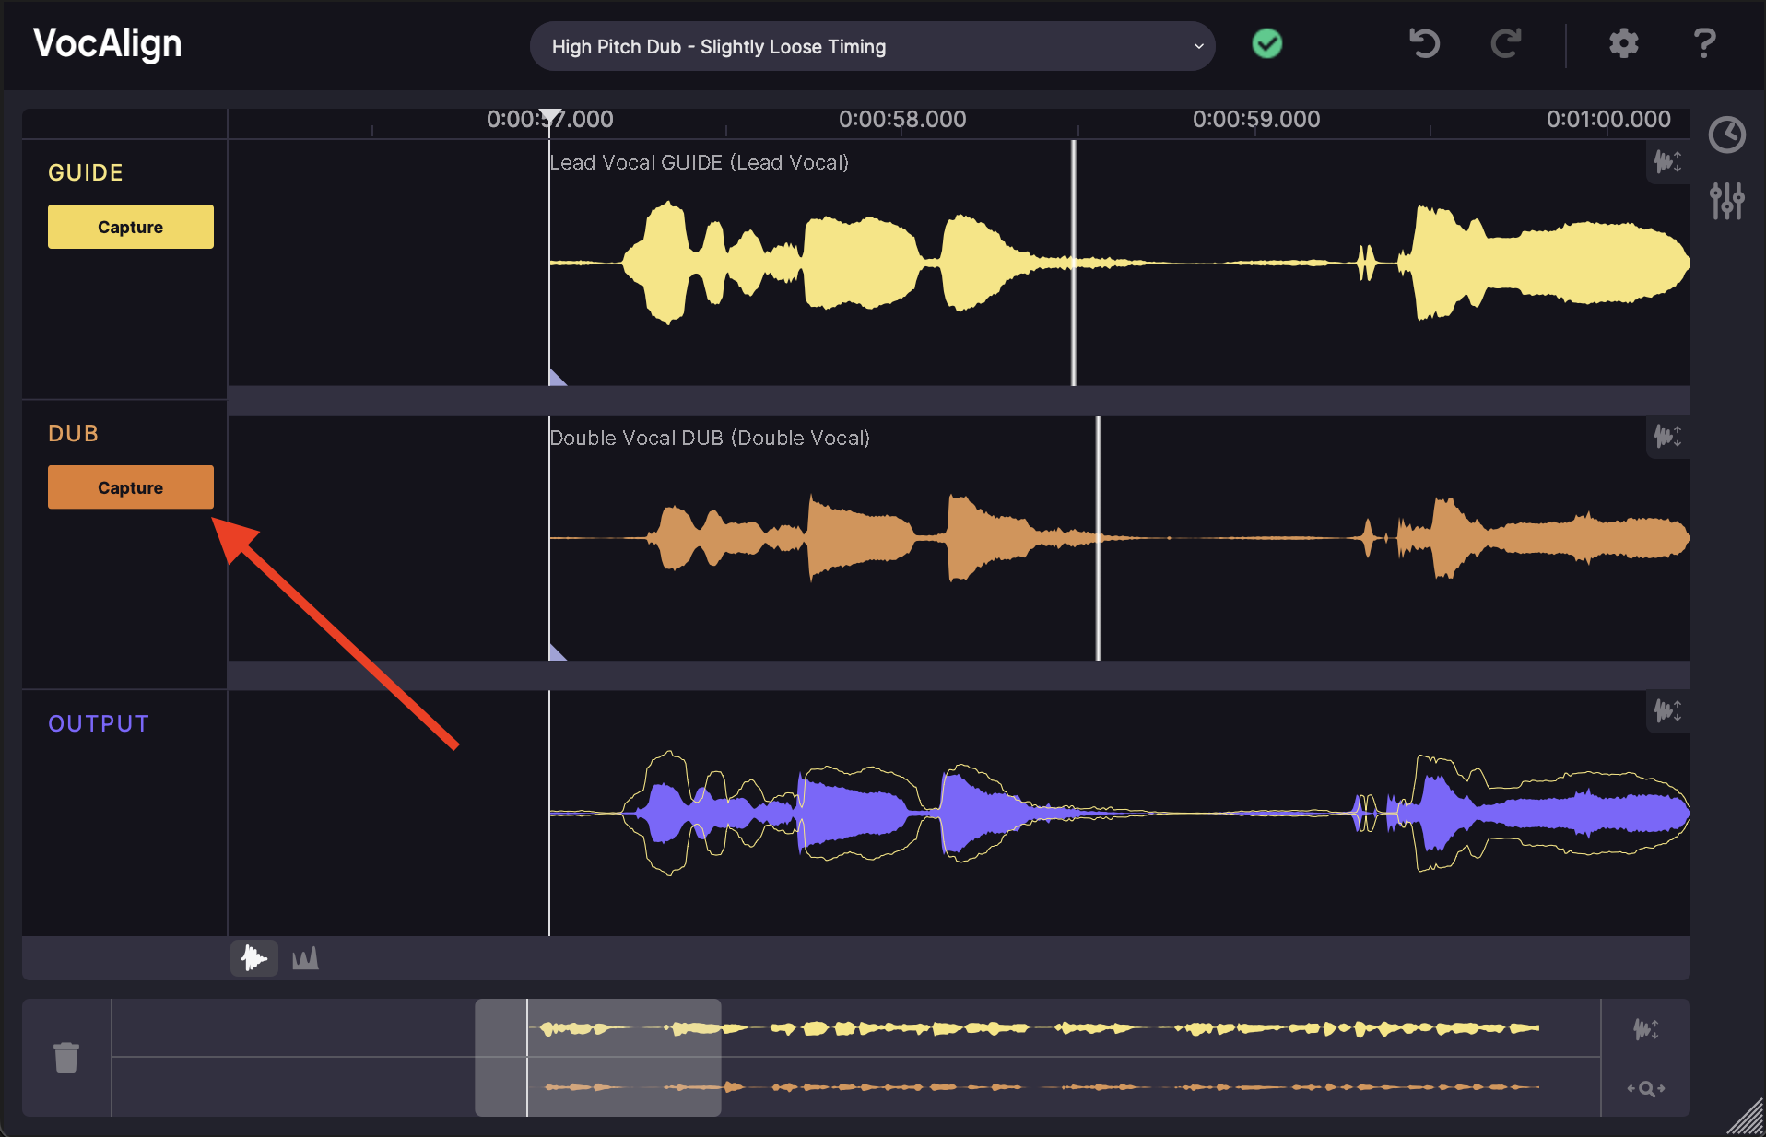Toggle the green processing status checkmark
Viewport: 1766px width, 1137px height.
[1267, 43]
